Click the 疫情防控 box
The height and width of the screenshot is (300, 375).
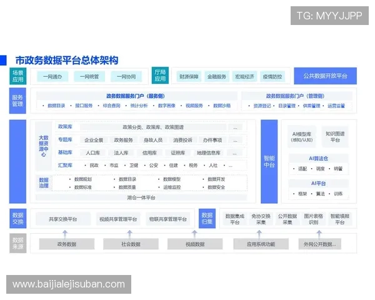[272, 76]
